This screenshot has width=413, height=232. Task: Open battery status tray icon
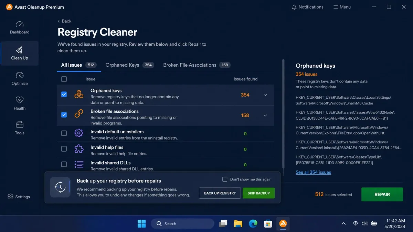click(374, 223)
